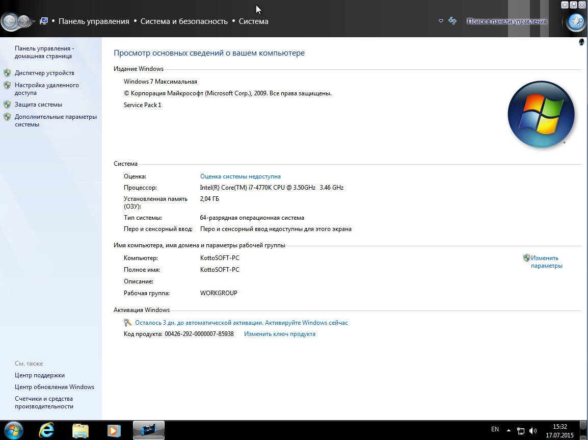
Task: Show hidden tray icons arrow
Action: 509,431
